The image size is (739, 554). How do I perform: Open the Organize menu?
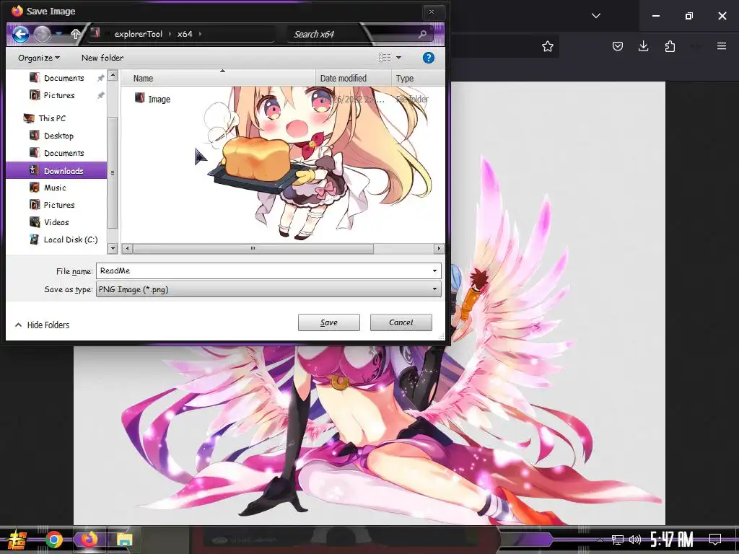[39, 58]
